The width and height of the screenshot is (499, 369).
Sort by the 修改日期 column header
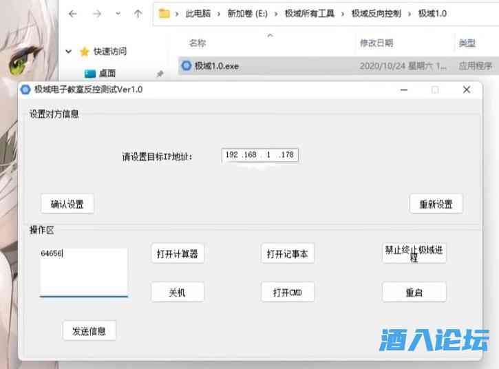(376, 43)
